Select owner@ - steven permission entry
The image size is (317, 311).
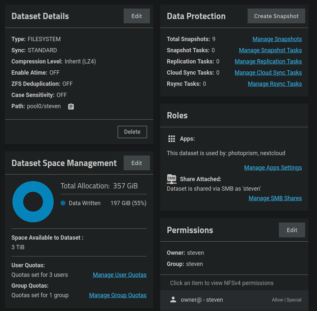coord(234,300)
